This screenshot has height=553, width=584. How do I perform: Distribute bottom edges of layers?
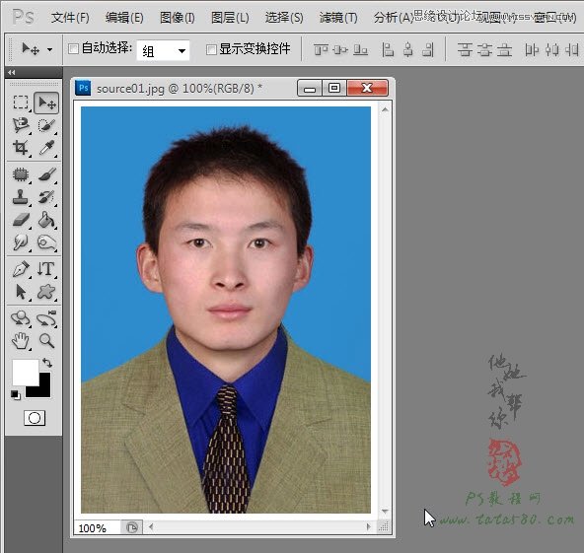(504, 49)
